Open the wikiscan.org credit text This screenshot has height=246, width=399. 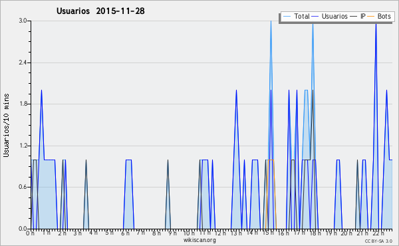[199, 240]
